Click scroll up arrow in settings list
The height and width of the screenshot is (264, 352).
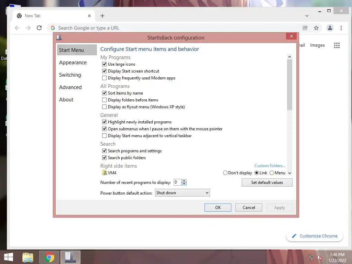point(289,57)
